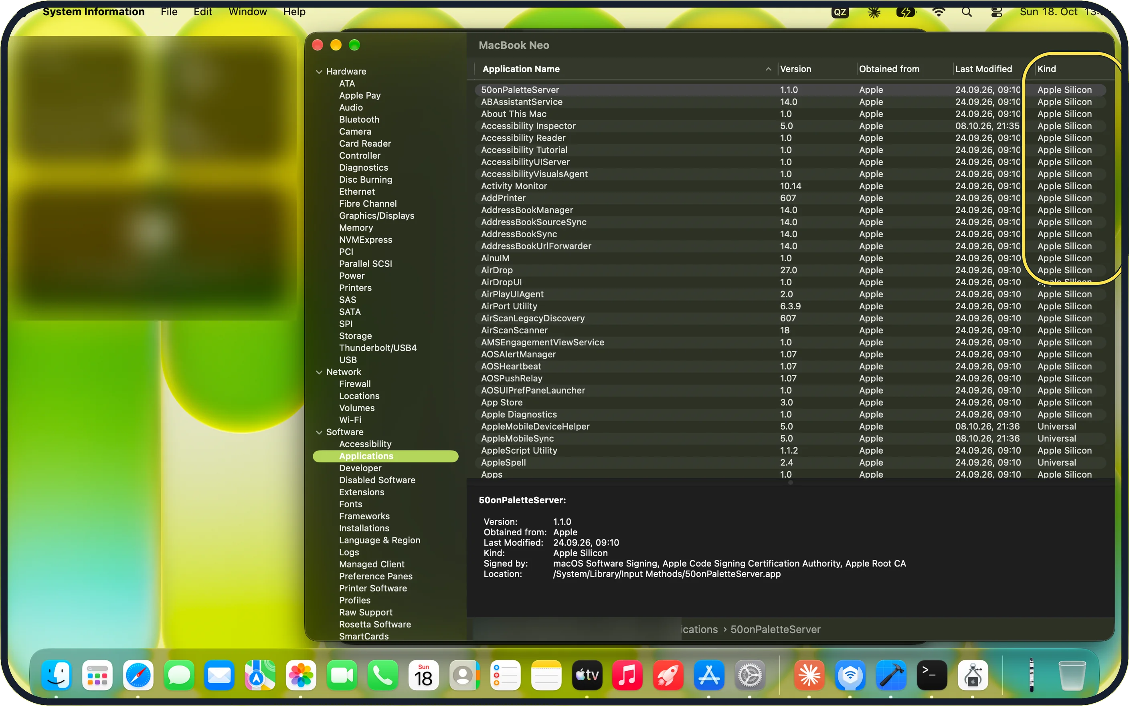Sort by Last Modified column header
Viewport: 1129px width, 706px height.
click(x=993, y=69)
